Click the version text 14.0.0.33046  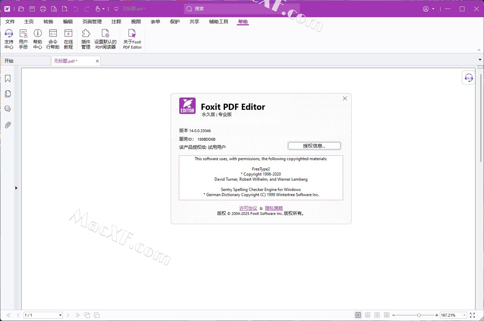(x=200, y=131)
